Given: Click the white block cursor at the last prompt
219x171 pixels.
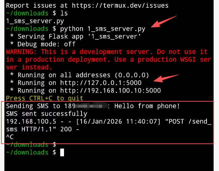Looking at the screenshot, I should pos(62,152).
